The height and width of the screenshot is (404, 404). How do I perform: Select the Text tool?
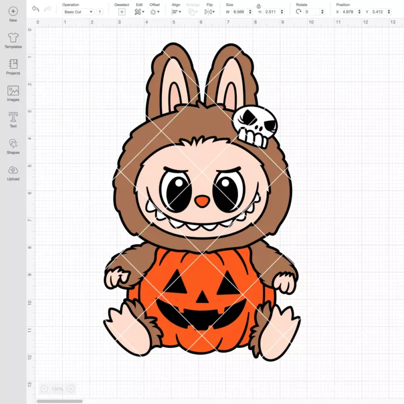[x=13, y=117]
